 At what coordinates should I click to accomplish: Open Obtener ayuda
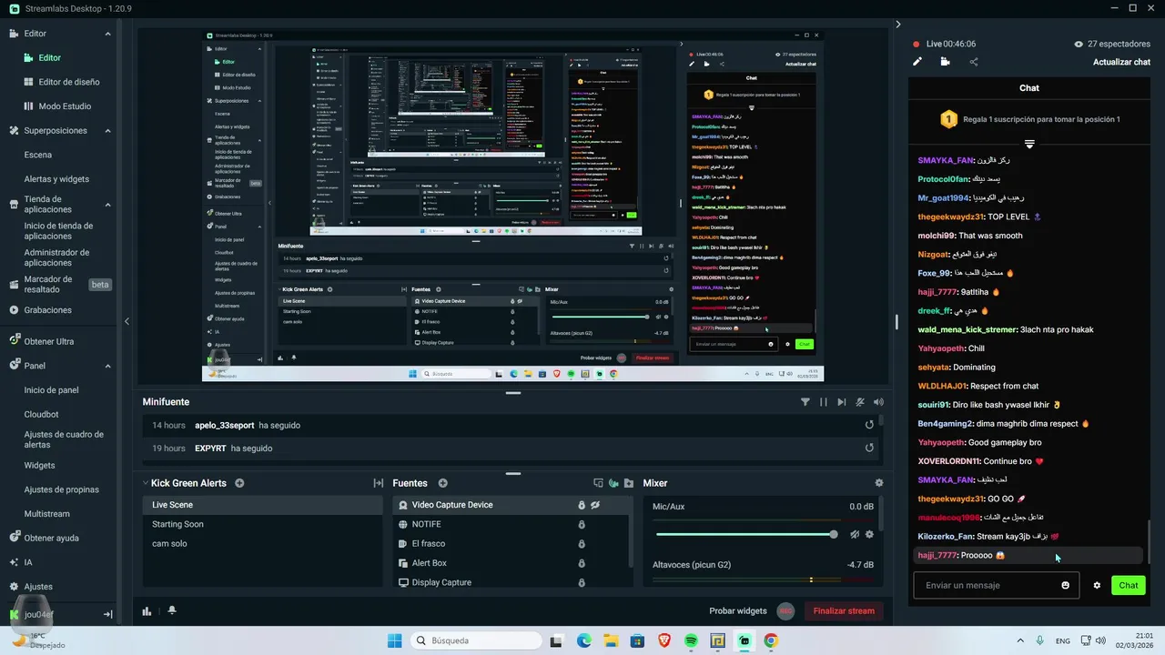coord(51,538)
